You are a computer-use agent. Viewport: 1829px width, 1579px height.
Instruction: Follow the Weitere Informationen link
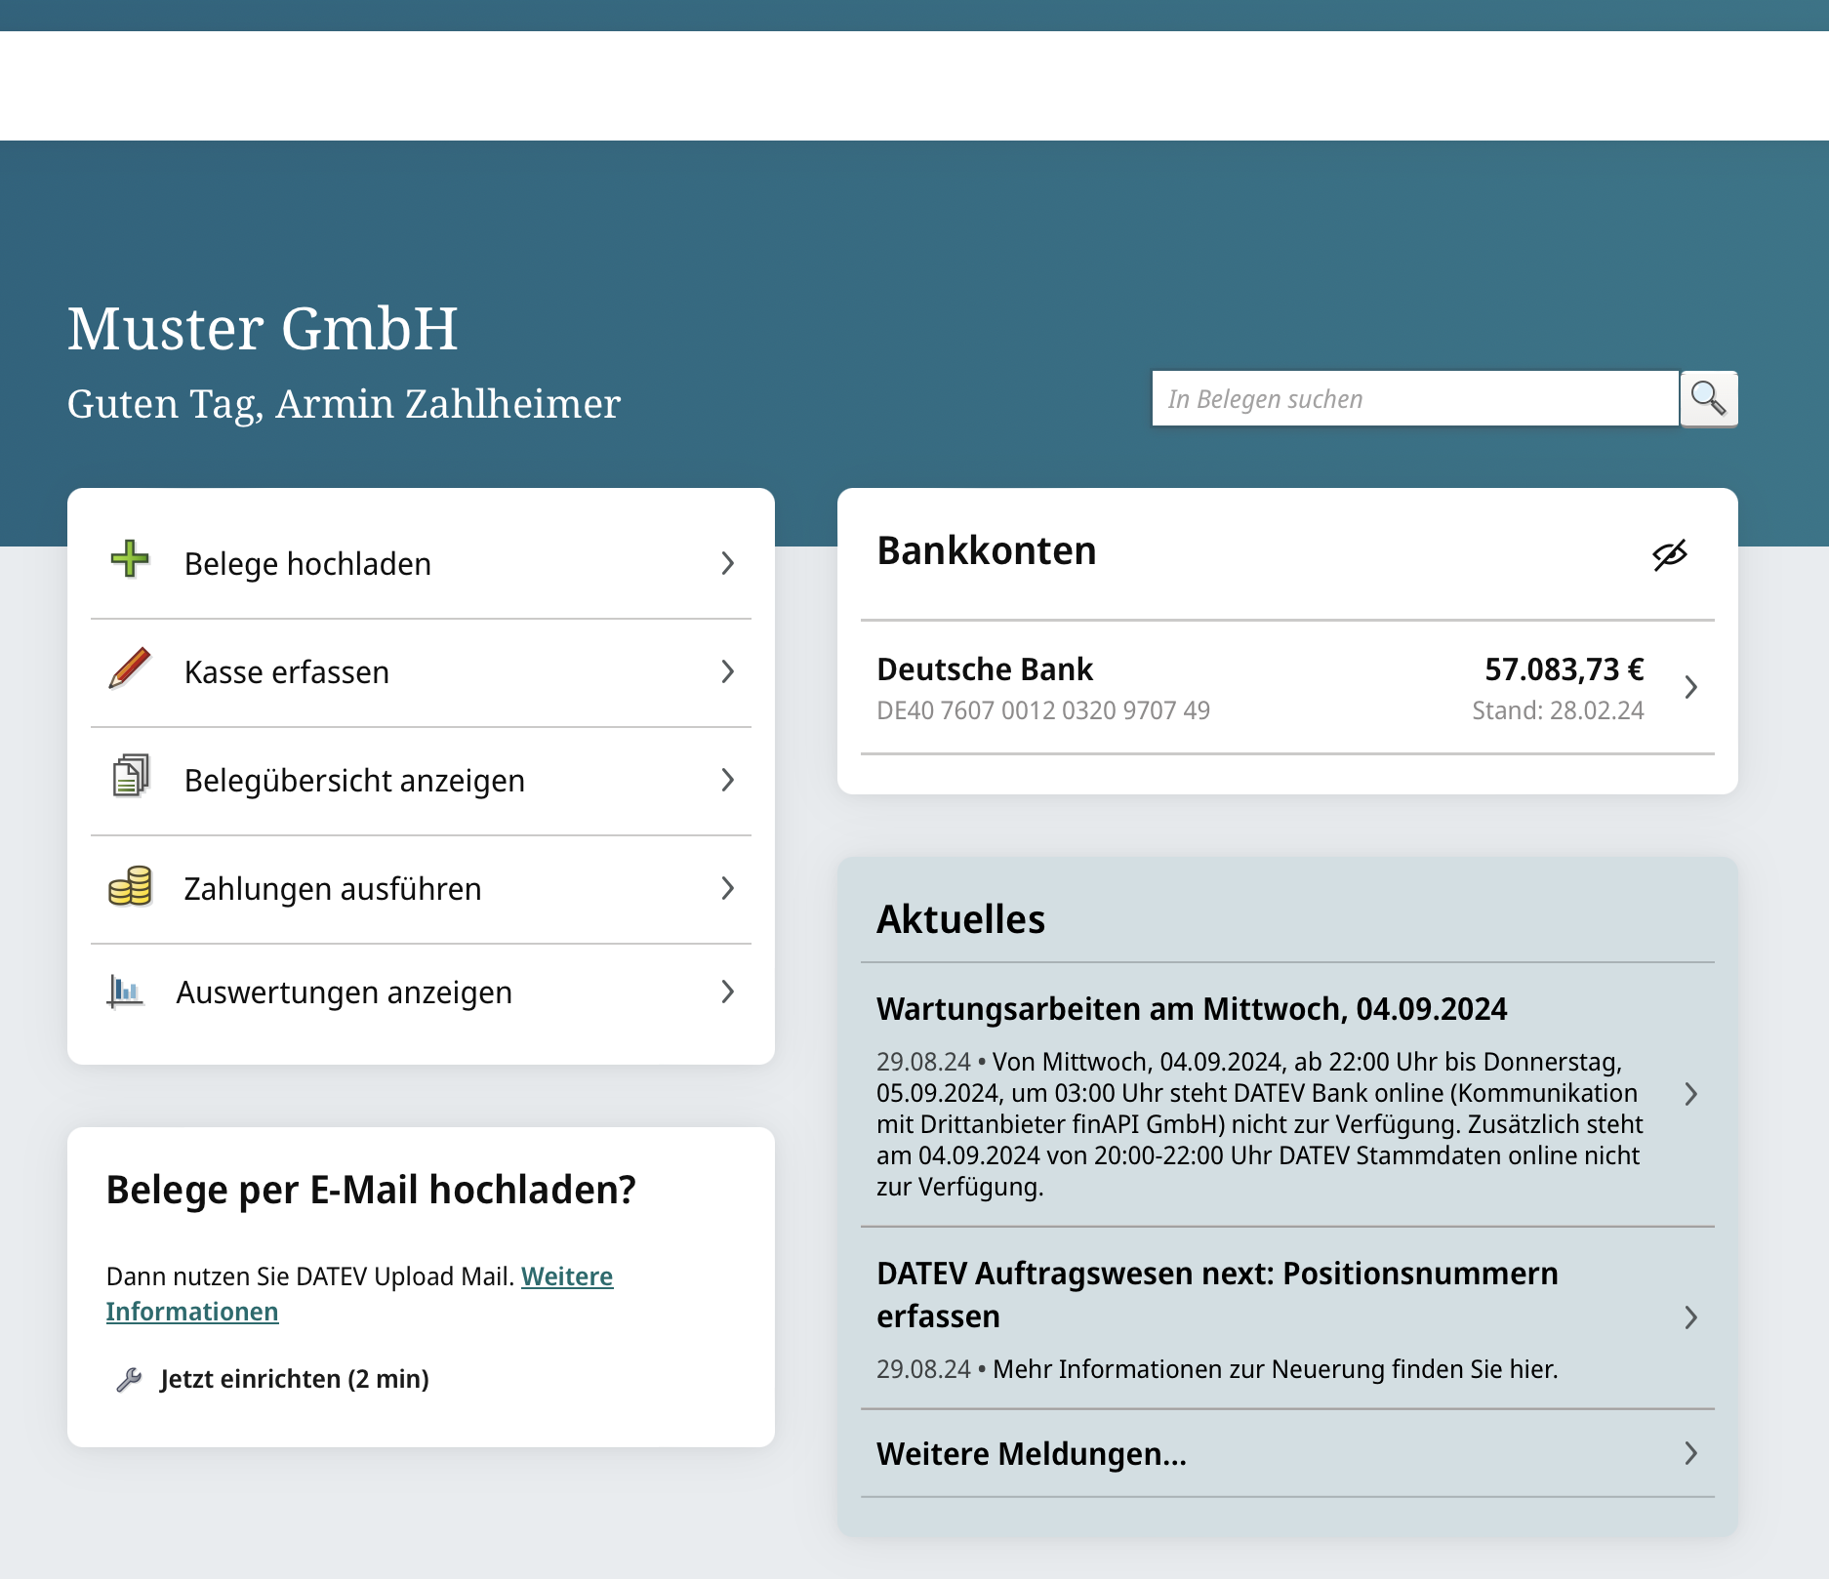click(x=566, y=1276)
